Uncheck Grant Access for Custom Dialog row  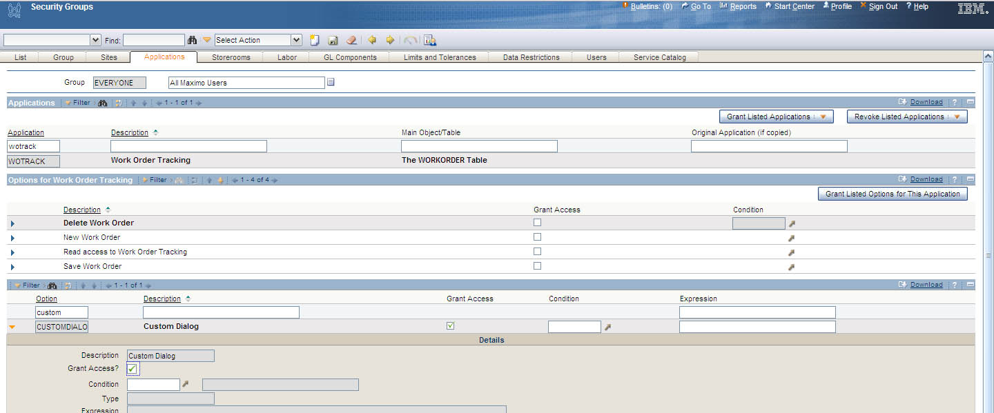[x=450, y=325]
